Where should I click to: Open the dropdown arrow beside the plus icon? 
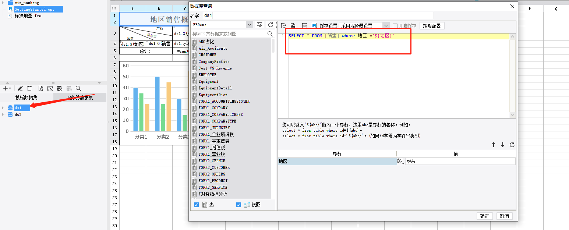click(x=10, y=89)
